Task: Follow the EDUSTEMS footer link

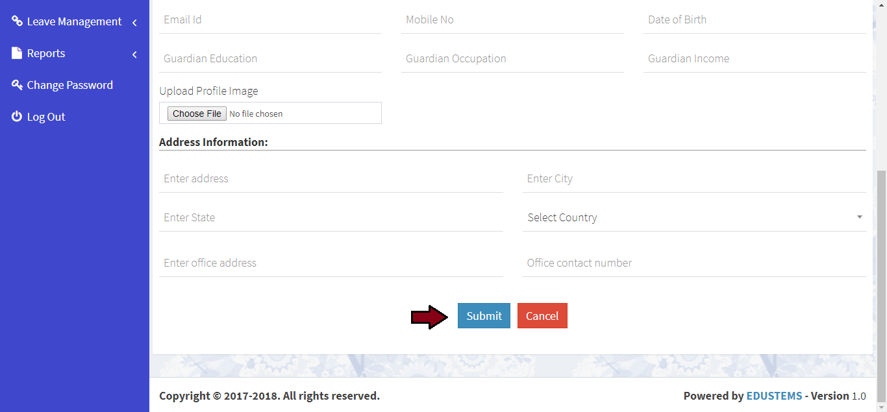Action: (774, 396)
